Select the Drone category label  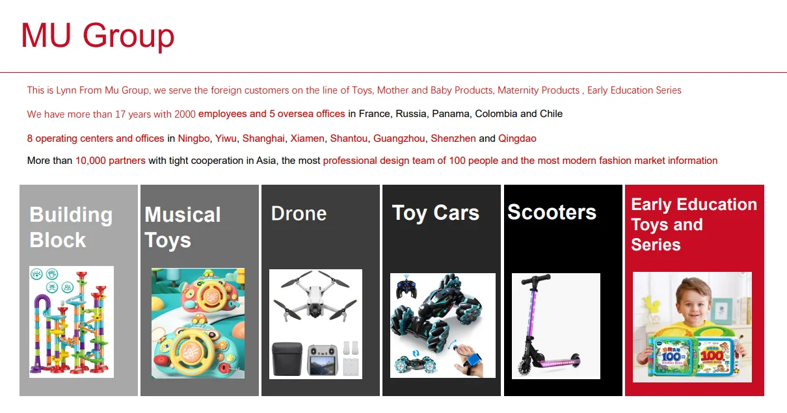[299, 213]
